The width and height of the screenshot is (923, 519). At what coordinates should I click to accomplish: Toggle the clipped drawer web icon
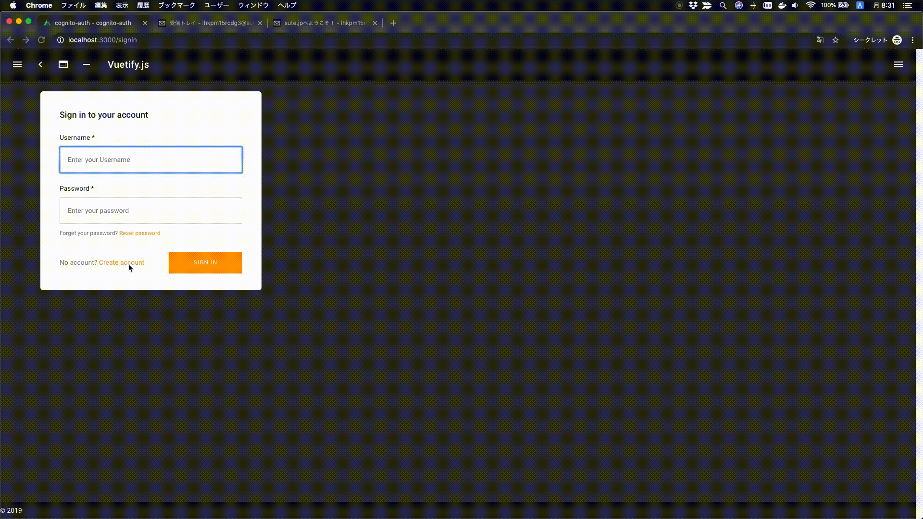63,64
